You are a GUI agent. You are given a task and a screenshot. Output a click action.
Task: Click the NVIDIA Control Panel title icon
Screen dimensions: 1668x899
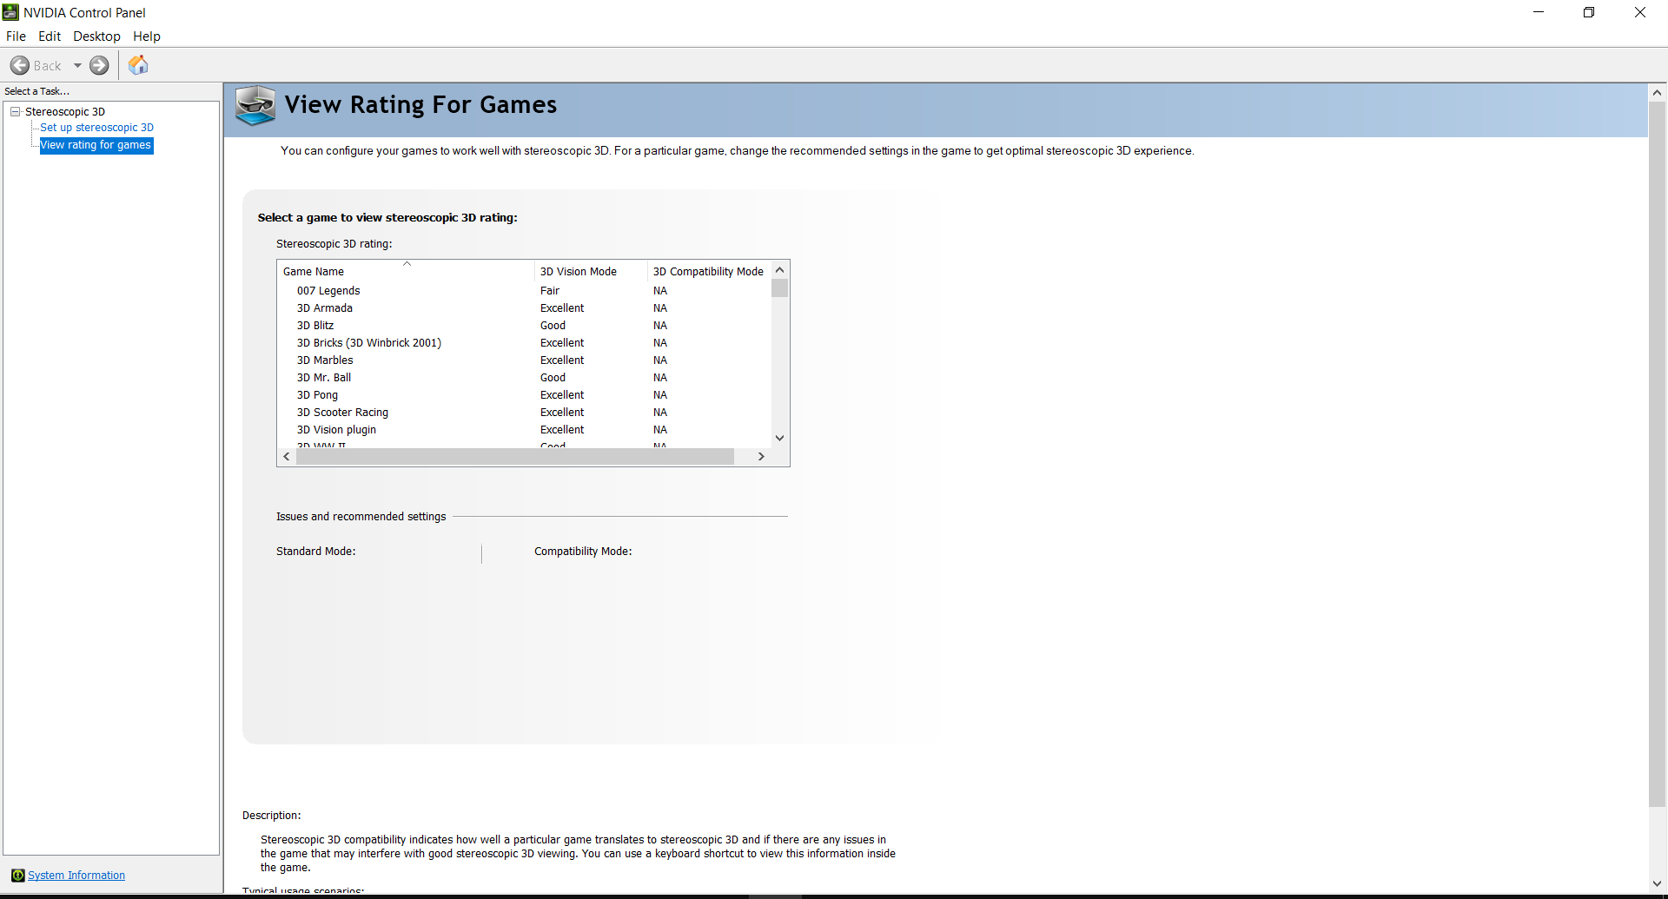pyautogui.click(x=10, y=12)
